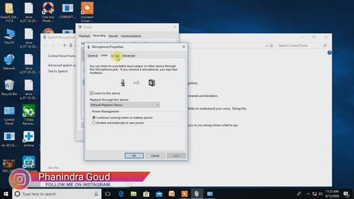Open File Explorer from the taskbar
This screenshot has height=199, width=354.
134,194
